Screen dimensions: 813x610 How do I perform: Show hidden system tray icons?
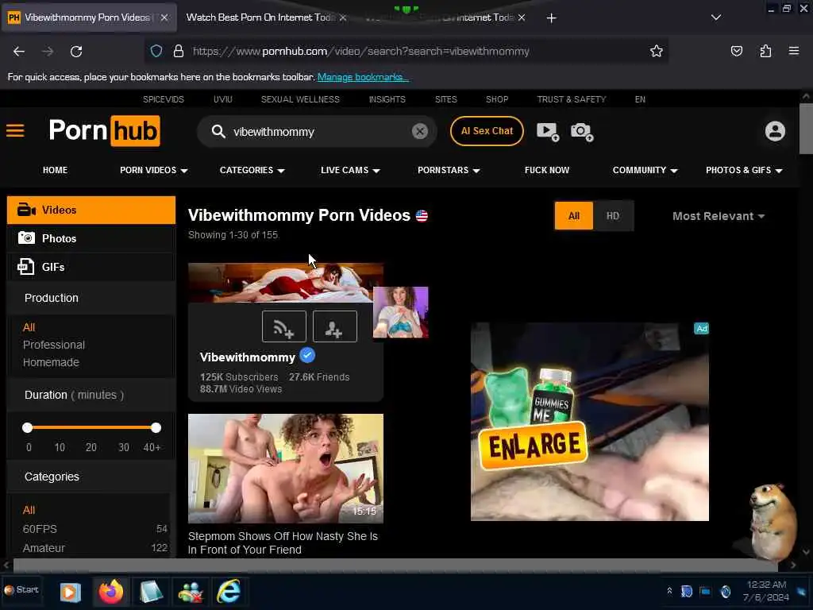pyautogui.click(x=669, y=590)
